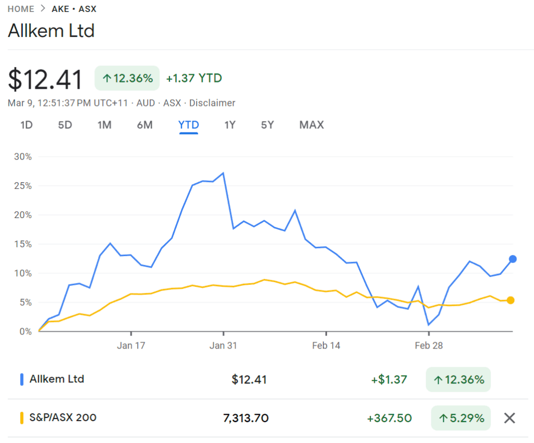Click the +367.50 index change value

click(x=389, y=418)
